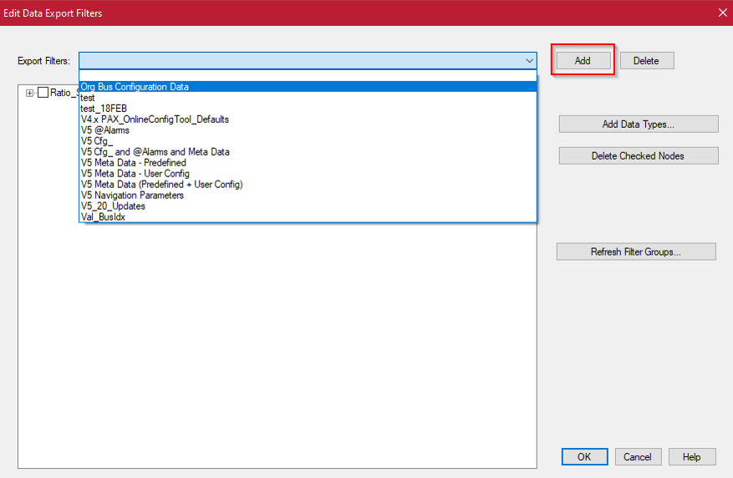Click Refresh Filter Groups button
The width and height of the screenshot is (733, 478).
[x=636, y=252]
